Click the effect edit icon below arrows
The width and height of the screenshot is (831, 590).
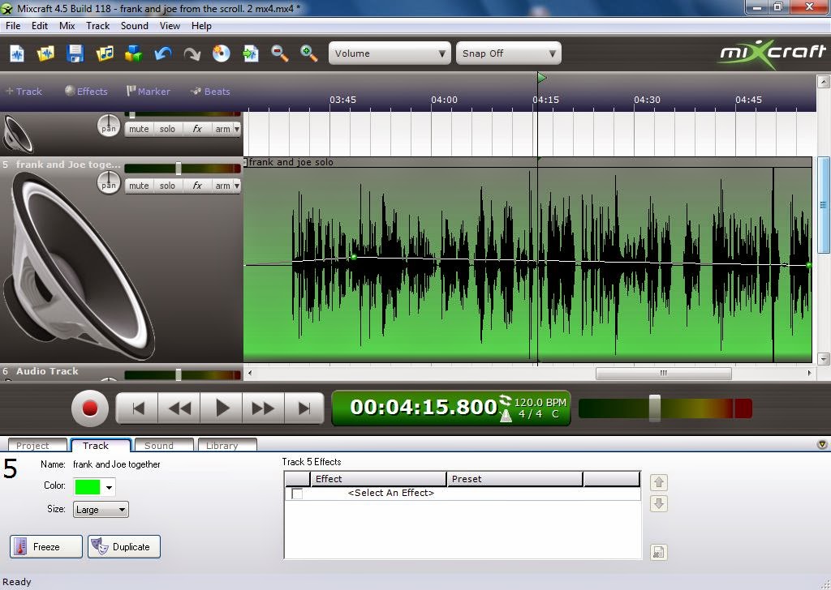point(658,553)
